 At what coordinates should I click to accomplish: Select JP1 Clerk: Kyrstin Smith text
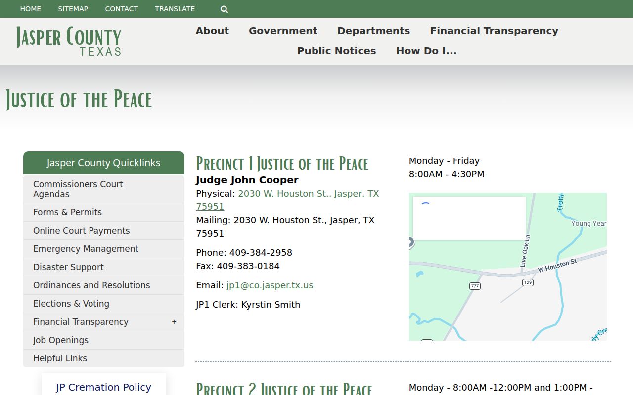[248, 305]
